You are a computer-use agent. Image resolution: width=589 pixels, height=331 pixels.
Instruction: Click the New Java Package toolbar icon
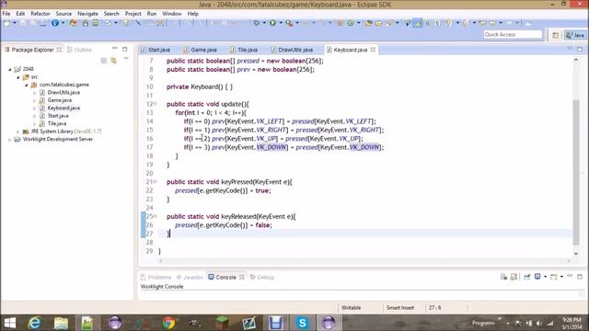[341, 23]
